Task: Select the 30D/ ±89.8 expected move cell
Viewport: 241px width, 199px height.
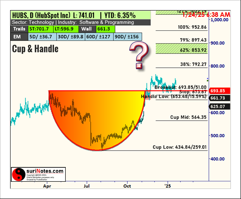Action: [x=71, y=37]
